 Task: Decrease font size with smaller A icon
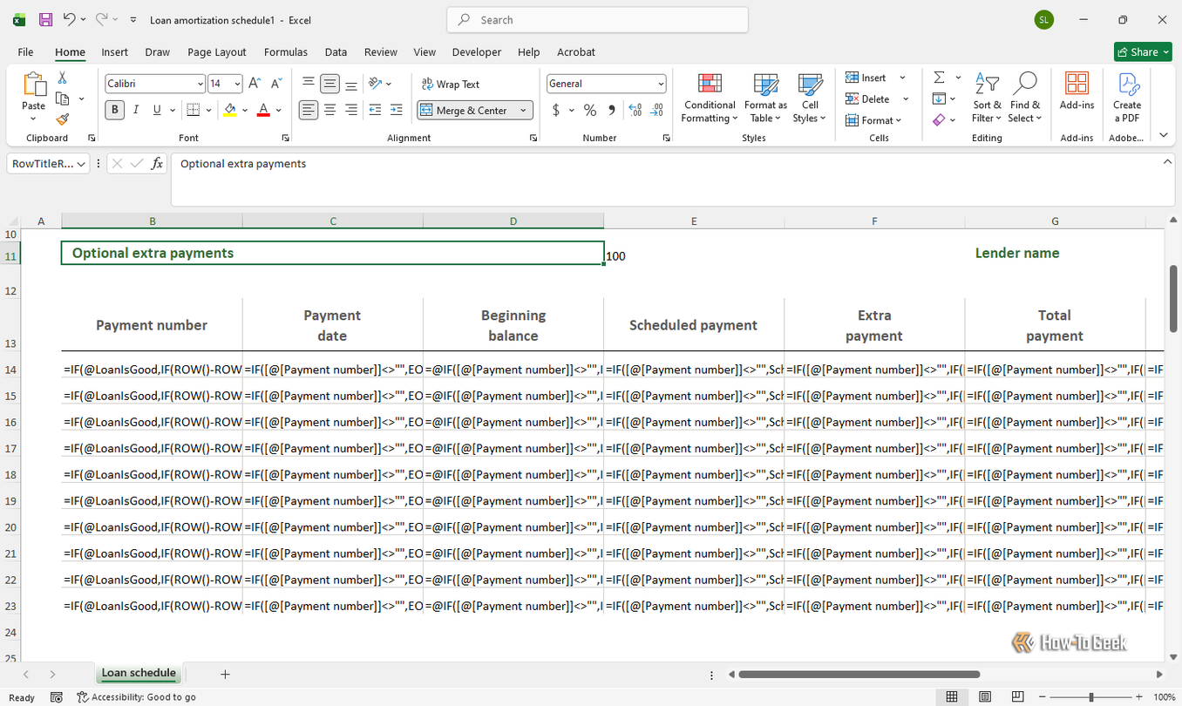[276, 84]
